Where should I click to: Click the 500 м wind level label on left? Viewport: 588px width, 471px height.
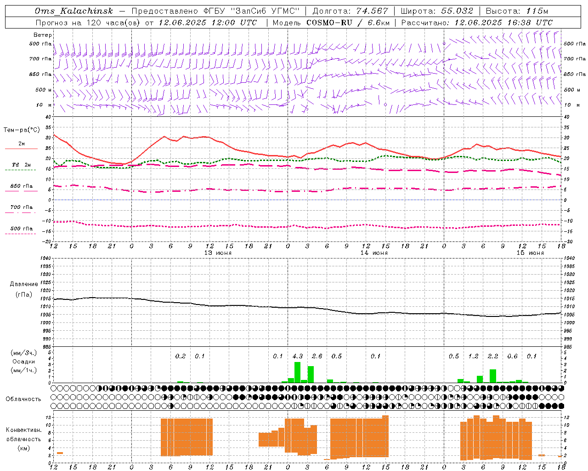point(44,90)
